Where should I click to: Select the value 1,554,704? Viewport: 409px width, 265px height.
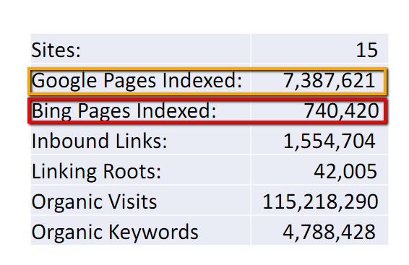click(x=330, y=142)
